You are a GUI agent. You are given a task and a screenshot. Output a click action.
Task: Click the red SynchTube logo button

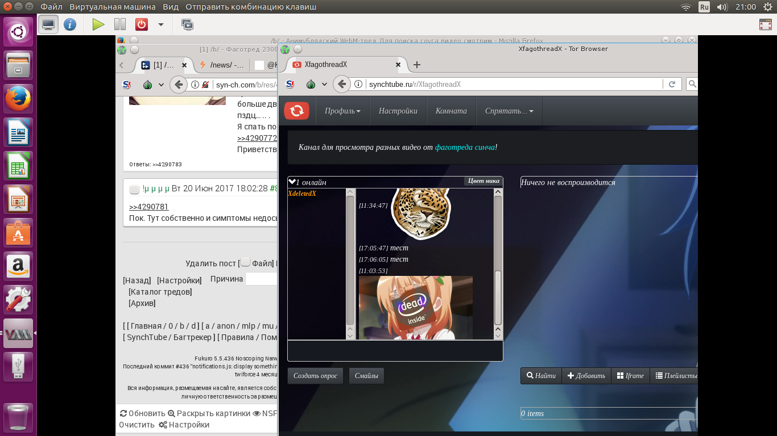click(x=296, y=111)
